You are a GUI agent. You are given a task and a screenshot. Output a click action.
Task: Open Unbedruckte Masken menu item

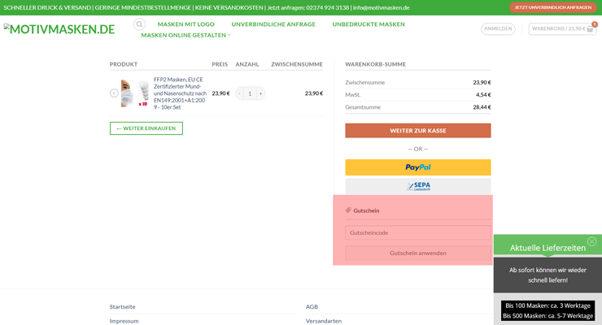(369, 24)
